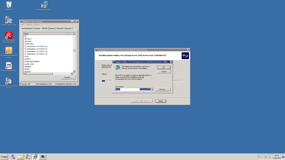Switch to the Prozesse tab

(37, 29)
